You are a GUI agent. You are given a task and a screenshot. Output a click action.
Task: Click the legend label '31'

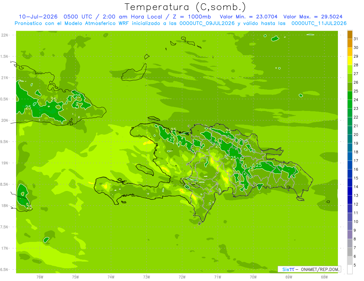[356, 39]
